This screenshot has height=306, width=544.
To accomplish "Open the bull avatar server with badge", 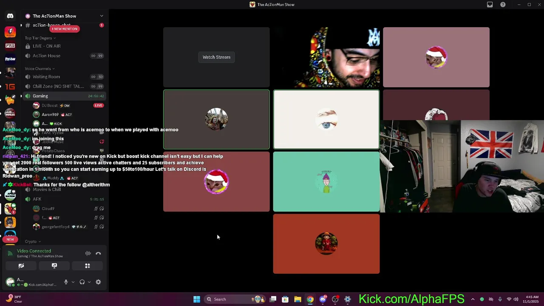I will pyautogui.click(x=10, y=209).
